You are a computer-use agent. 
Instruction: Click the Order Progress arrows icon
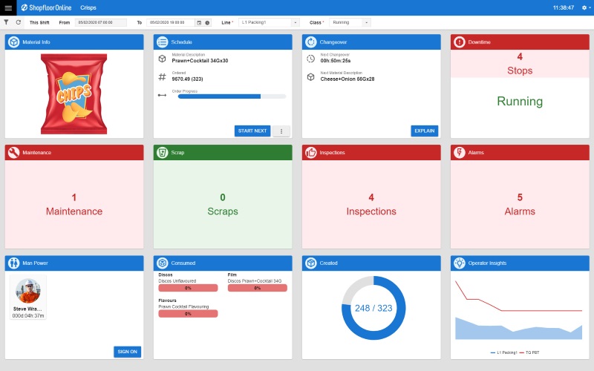point(162,95)
